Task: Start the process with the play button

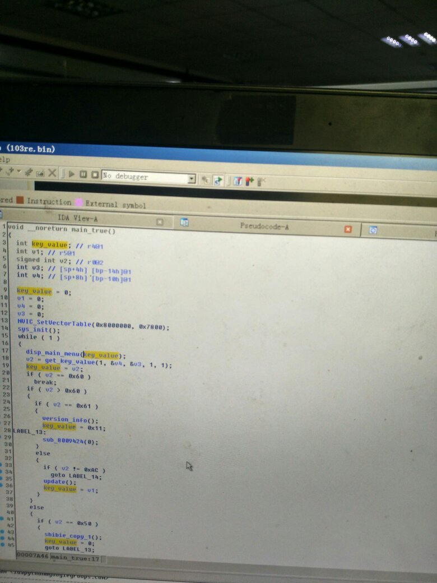Action: coord(72,174)
